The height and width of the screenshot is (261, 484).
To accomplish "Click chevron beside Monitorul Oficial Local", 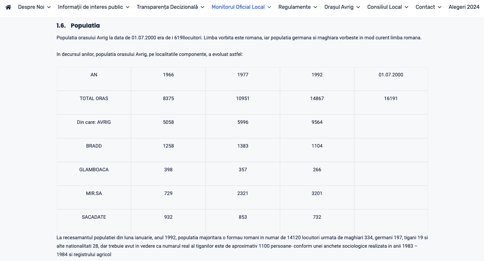I will click(269, 7).
